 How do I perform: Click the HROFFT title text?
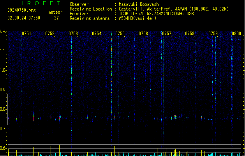40,3
